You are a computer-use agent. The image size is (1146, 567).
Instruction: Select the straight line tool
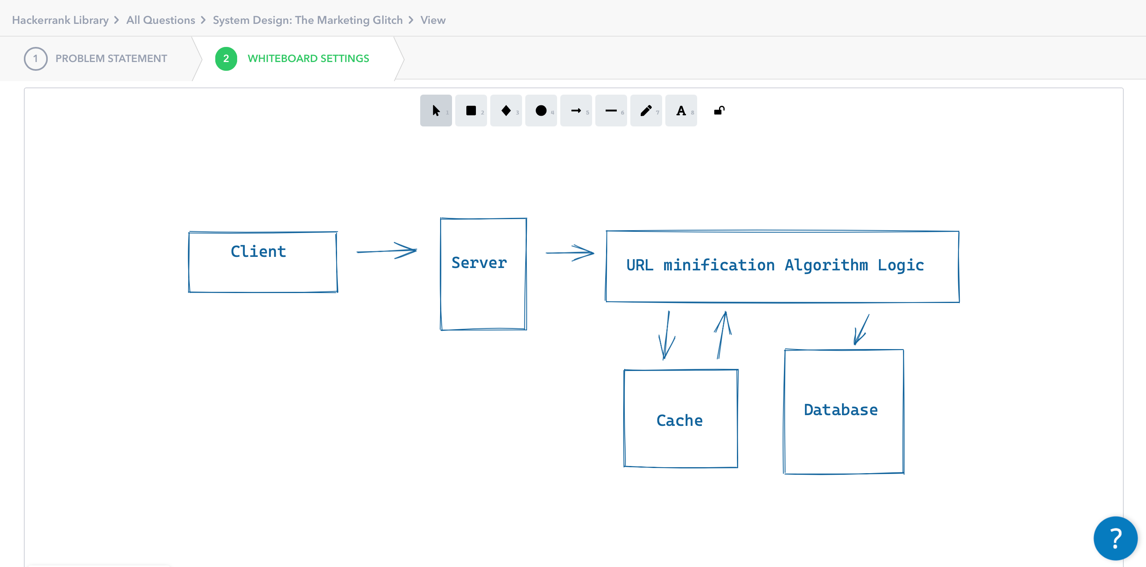(x=611, y=110)
